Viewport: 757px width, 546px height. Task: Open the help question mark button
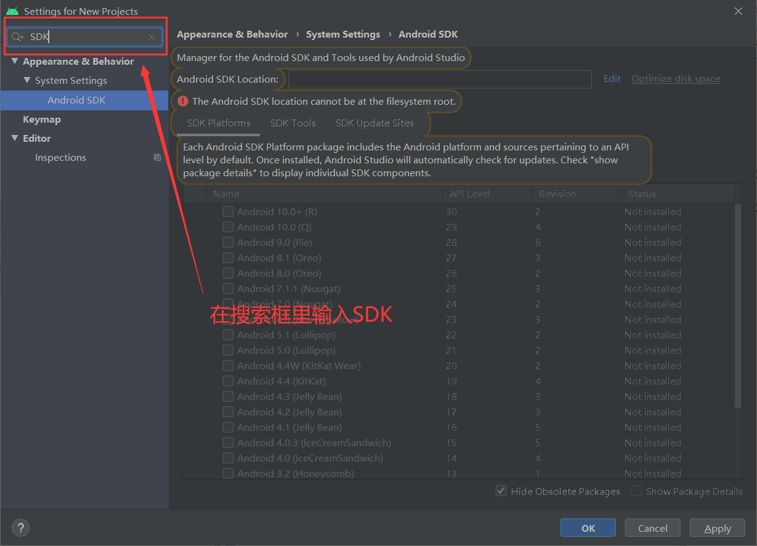20,528
